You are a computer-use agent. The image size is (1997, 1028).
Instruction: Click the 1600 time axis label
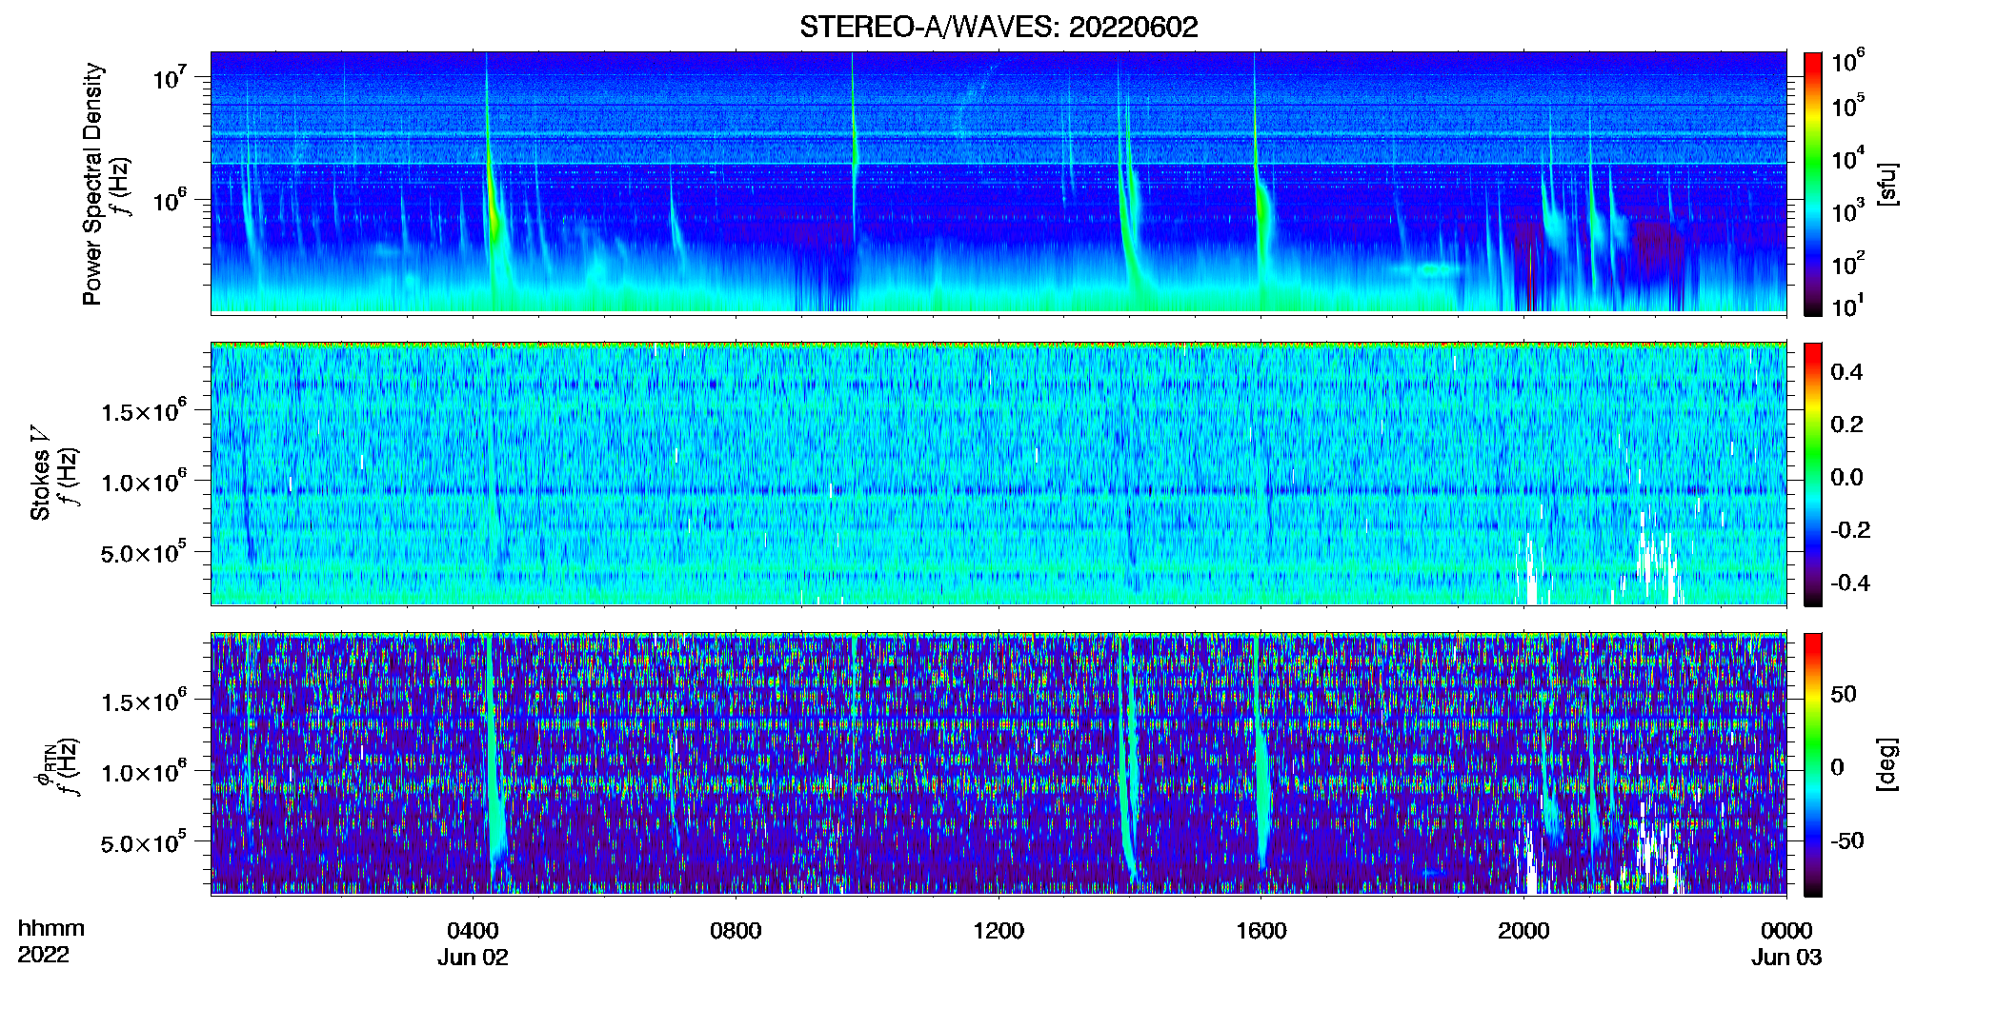point(1261,930)
